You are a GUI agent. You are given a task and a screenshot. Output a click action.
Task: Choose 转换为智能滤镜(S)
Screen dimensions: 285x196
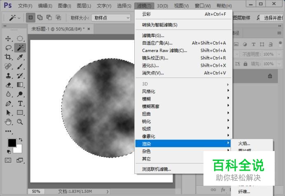point(184,25)
